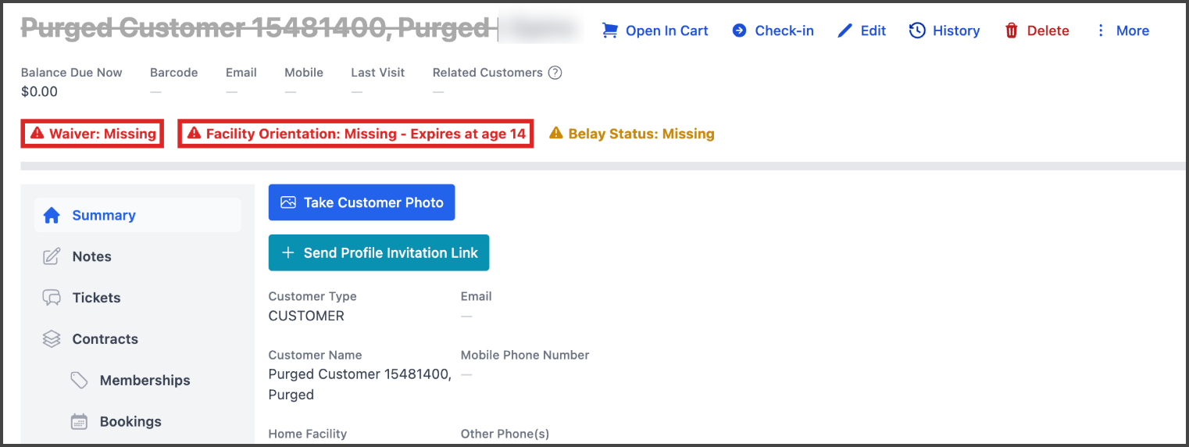This screenshot has height=447, width=1189.
Task: Click the History clock icon
Action: pos(917,30)
